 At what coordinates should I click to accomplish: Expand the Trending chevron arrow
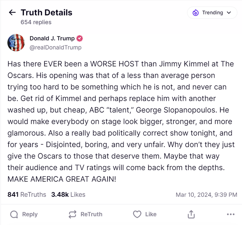(229, 13)
